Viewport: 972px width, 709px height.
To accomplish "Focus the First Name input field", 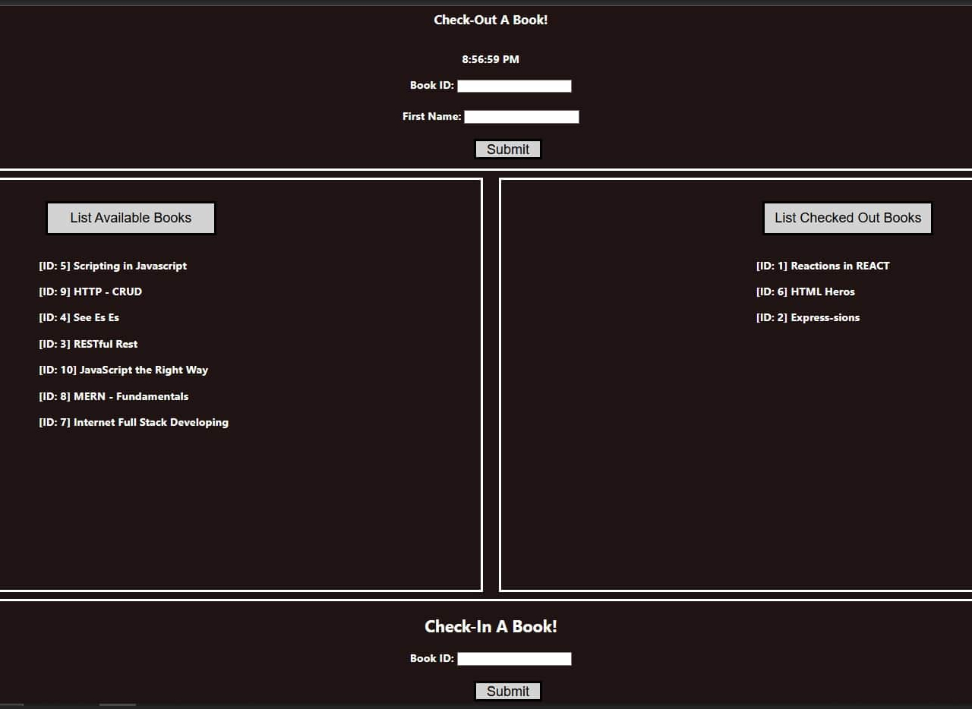I will coord(522,117).
